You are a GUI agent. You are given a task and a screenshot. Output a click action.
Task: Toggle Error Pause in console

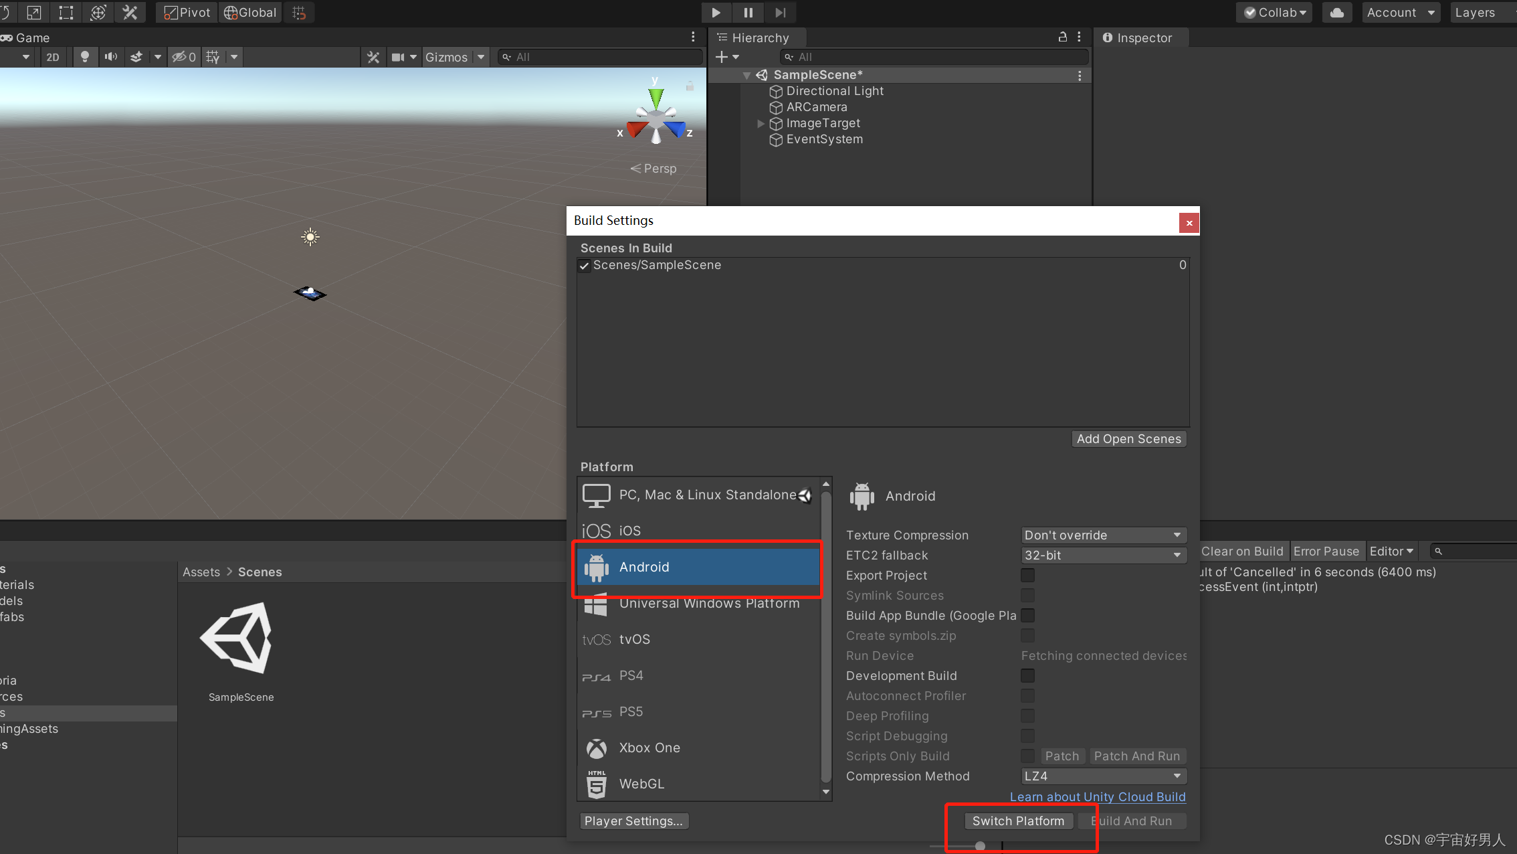click(x=1326, y=551)
